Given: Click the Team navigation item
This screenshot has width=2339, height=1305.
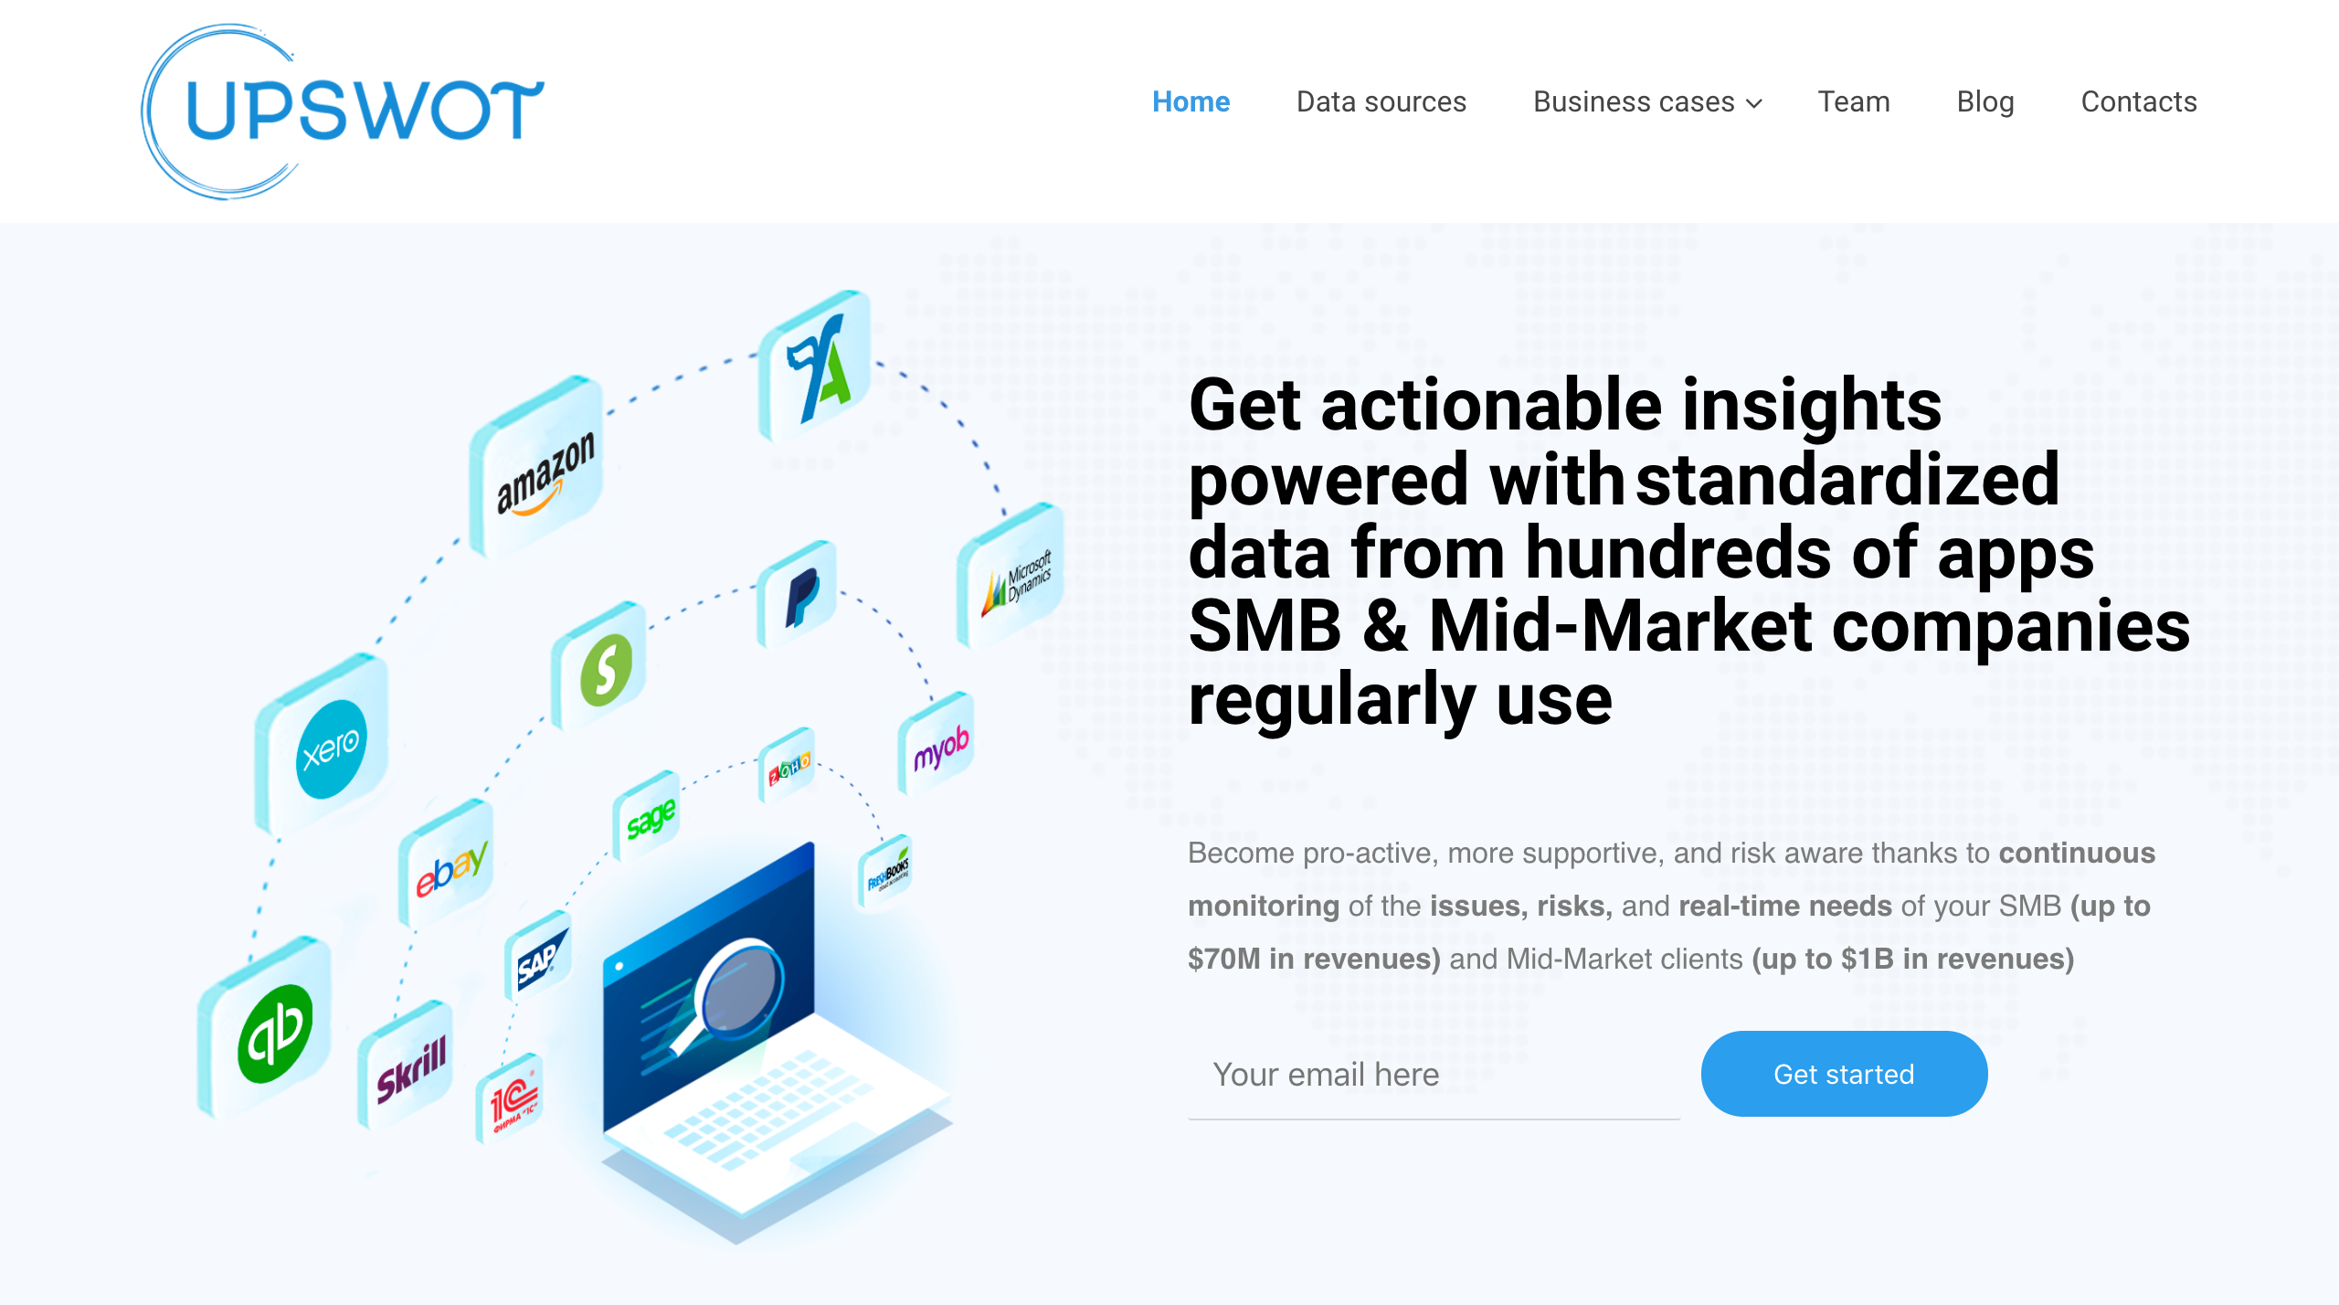Looking at the screenshot, I should point(1852,100).
